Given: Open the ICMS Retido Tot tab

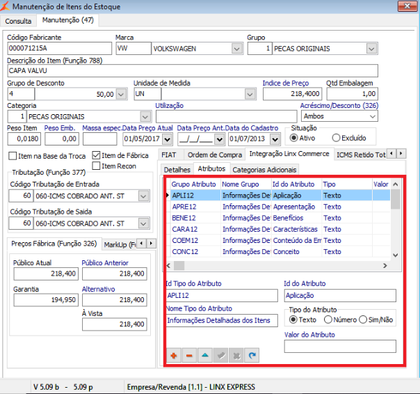Looking at the screenshot, I should (x=361, y=155).
